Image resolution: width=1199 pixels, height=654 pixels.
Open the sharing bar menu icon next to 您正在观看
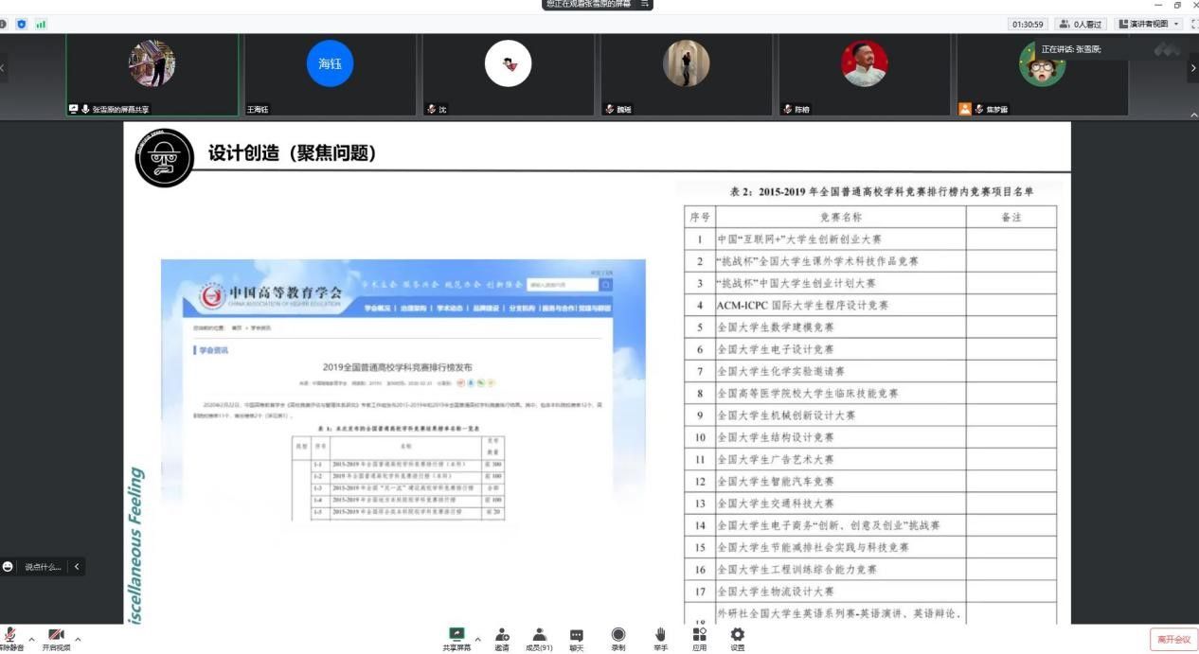click(645, 4)
